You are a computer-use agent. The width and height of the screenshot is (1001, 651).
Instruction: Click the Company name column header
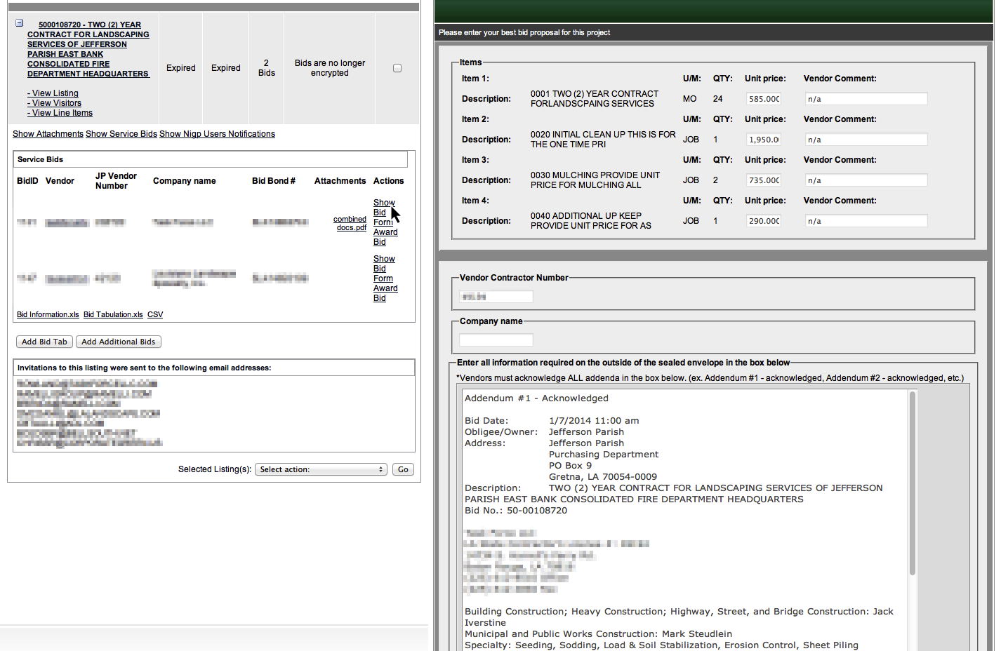coord(185,181)
